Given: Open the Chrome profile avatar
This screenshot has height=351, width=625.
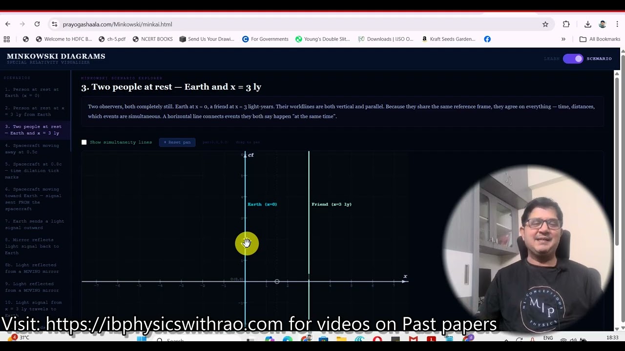Looking at the screenshot, I should (x=603, y=24).
